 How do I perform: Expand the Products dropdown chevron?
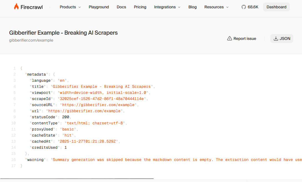[x=80, y=7]
